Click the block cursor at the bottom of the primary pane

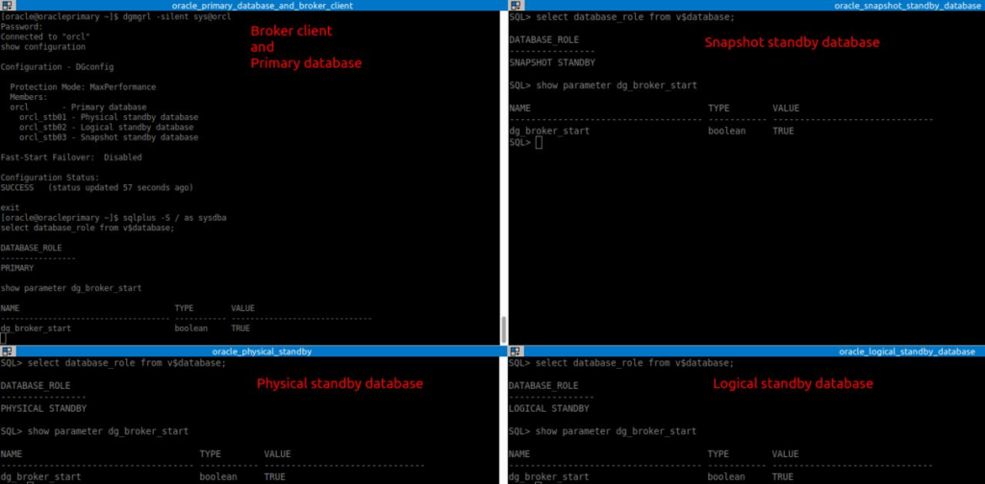[x=4, y=338]
